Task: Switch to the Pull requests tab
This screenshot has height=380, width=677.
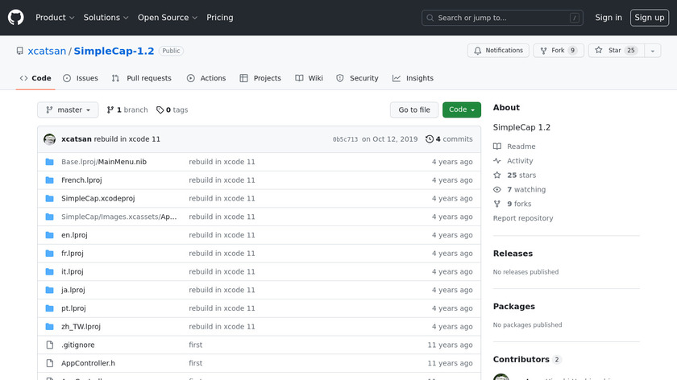Action: point(142,78)
